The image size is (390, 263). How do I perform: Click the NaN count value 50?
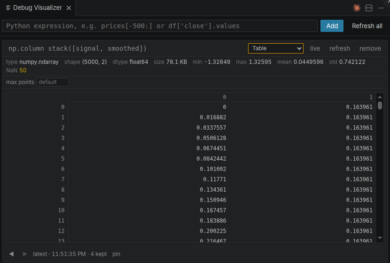point(23,70)
